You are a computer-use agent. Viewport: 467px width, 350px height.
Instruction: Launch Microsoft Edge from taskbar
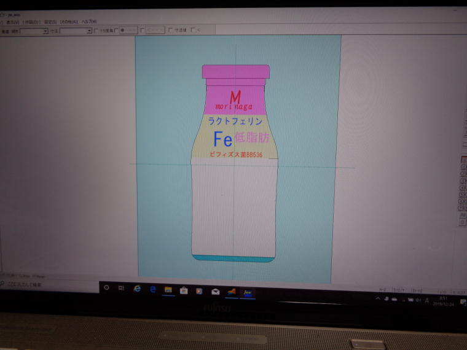[153, 289]
